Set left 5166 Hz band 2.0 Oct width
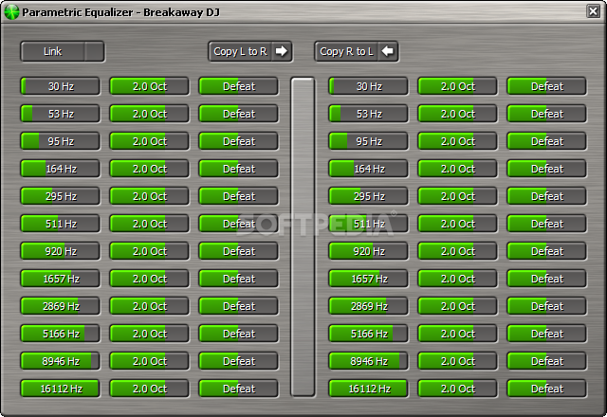The image size is (607, 417). coord(150,334)
